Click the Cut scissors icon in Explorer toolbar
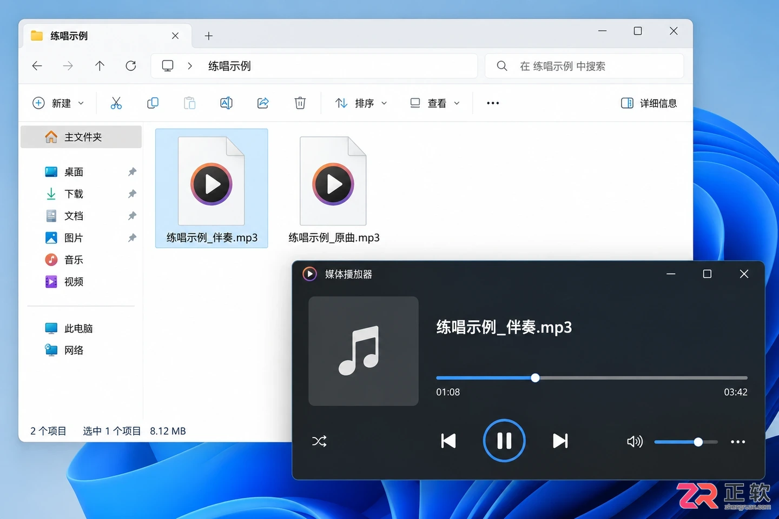779x519 pixels. tap(116, 103)
